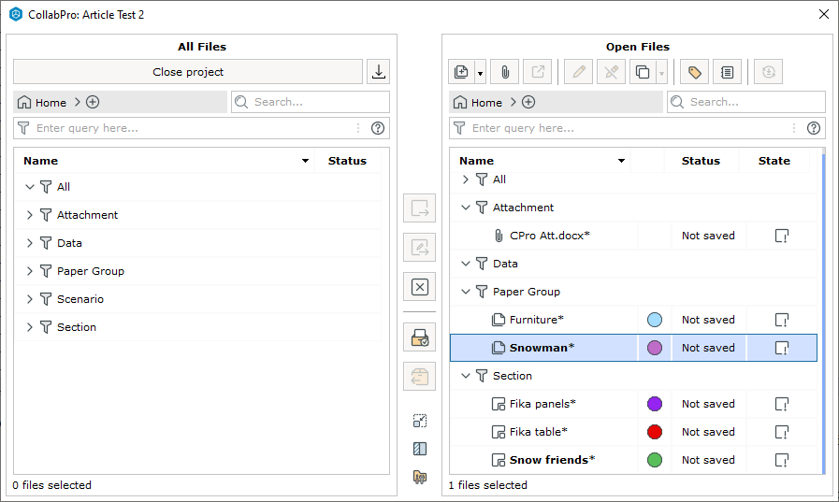This screenshot has width=839, height=502.
Task: Click the tag icon in Open Files toolbar
Action: pyautogui.click(x=694, y=72)
